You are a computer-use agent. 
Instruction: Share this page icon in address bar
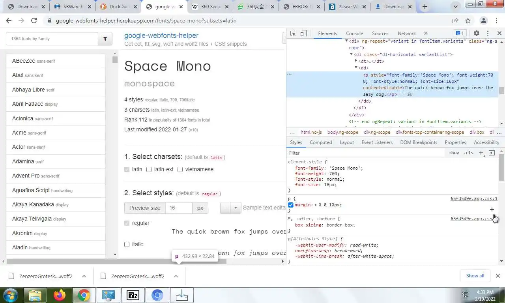point(455,21)
